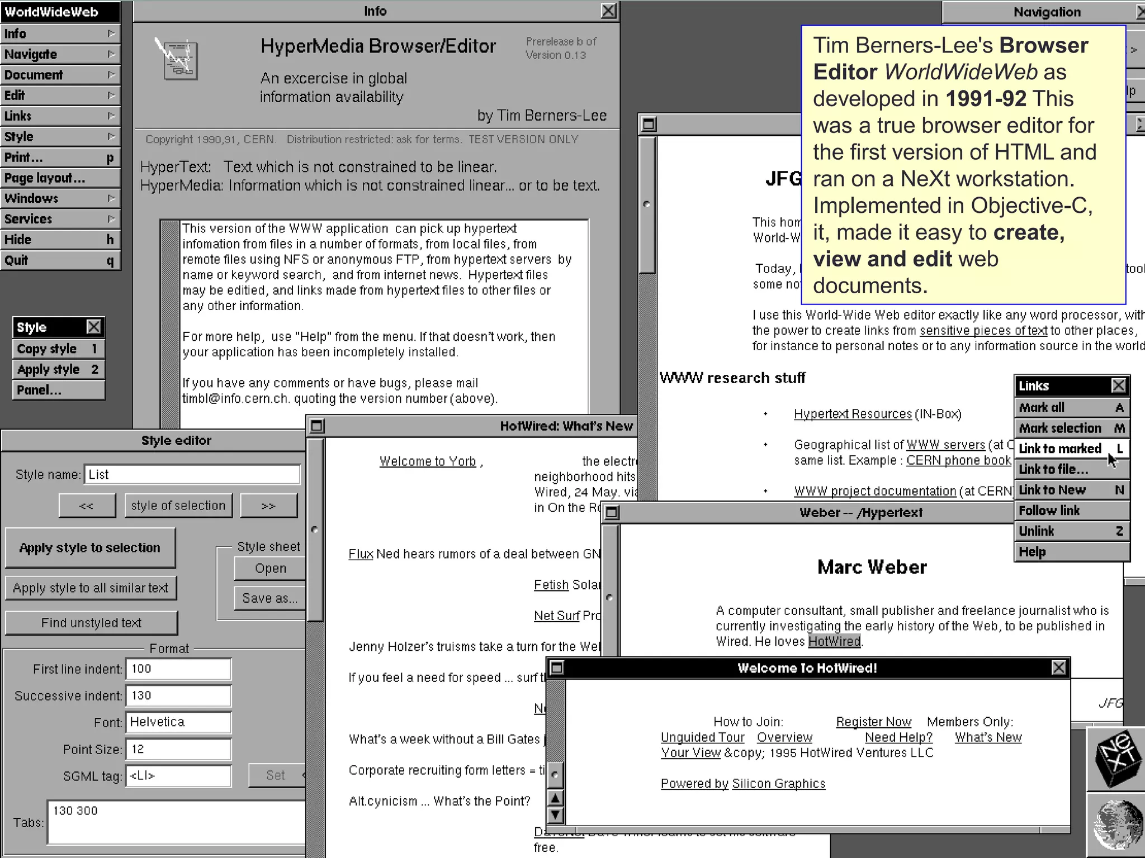Image resolution: width=1145 pixels, height=858 pixels.
Task: Open Panel... from the Style menu
Action: coord(59,390)
